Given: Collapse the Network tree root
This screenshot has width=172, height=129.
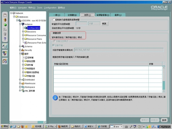Looking at the screenshot, I should click(11, 13).
